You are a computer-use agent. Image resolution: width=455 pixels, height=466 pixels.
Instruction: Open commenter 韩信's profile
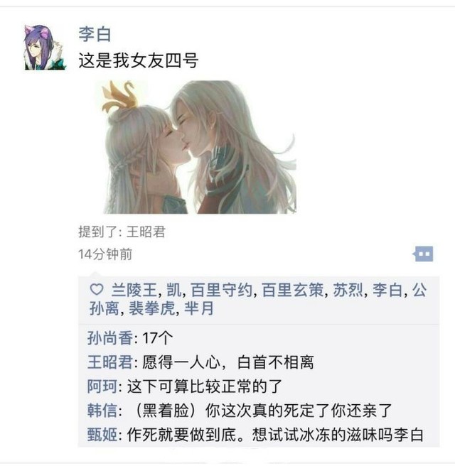point(102,411)
